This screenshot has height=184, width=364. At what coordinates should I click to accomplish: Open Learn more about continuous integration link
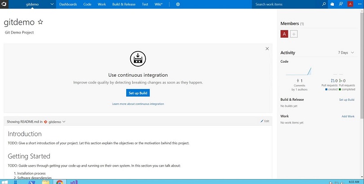pyautogui.click(x=138, y=104)
